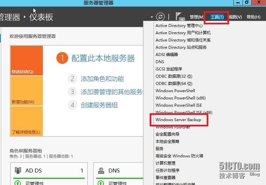Screen dimensions: 266x185
Task: Open ADSI 编辑器 from tools menu
Action: pos(167,55)
